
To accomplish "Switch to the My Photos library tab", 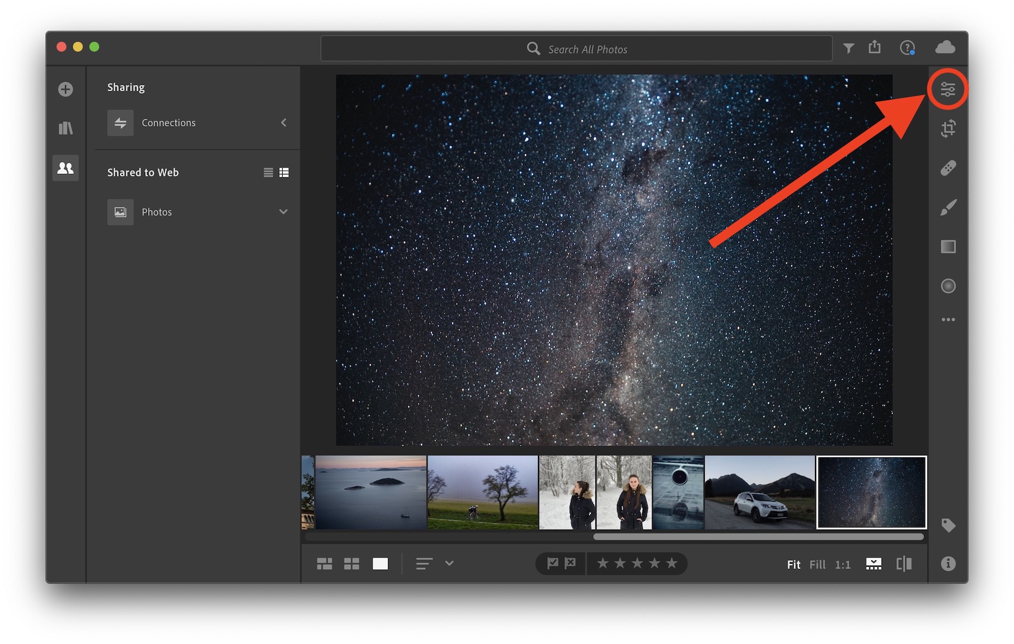I will 66,128.
